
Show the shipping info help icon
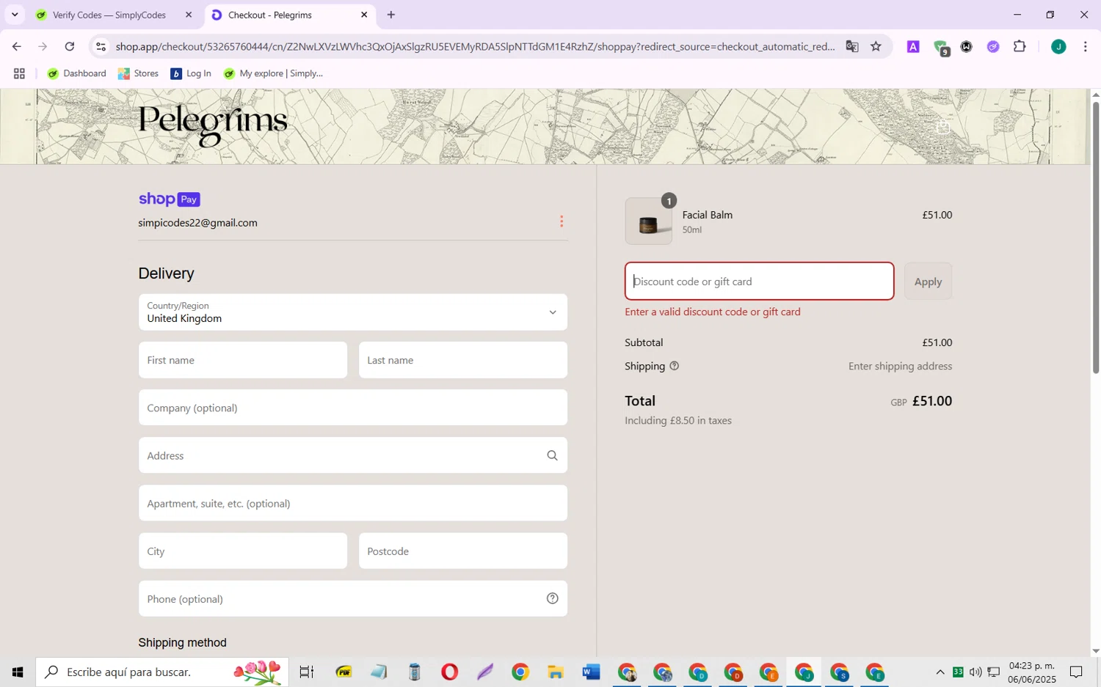(x=674, y=366)
